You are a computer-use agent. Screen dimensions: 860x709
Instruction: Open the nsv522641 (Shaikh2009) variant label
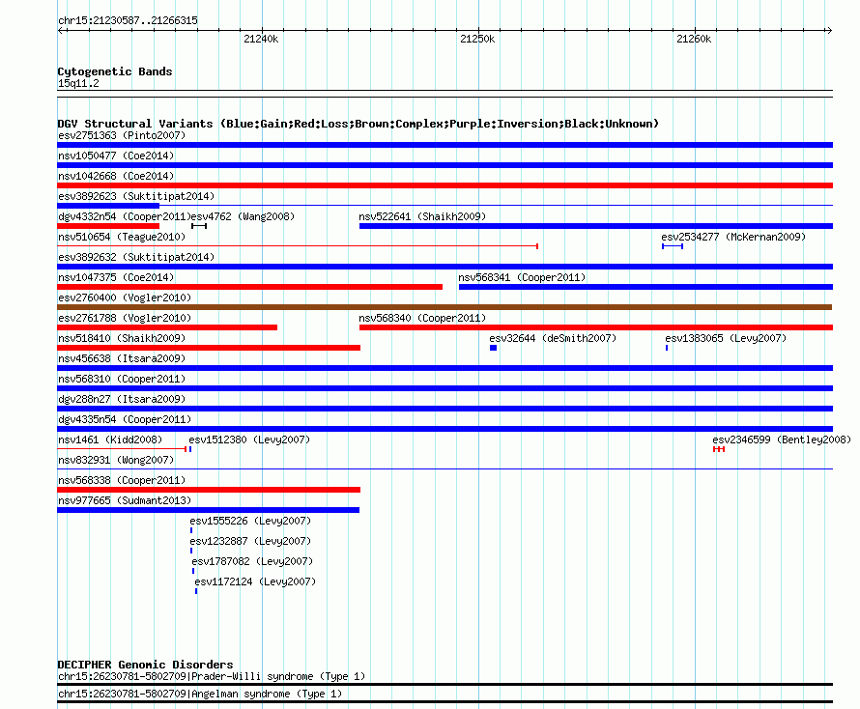coord(422,216)
